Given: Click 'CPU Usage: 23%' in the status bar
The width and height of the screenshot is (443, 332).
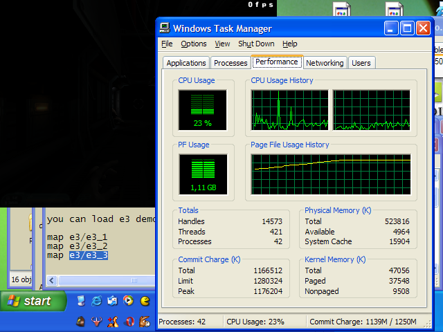Looking at the screenshot, I should point(255,322).
